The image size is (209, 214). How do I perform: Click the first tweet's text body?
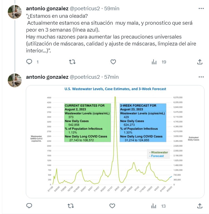point(108,33)
